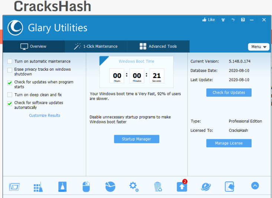Open the Menu dropdown
The width and height of the screenshot is (272, 198).
258,47
